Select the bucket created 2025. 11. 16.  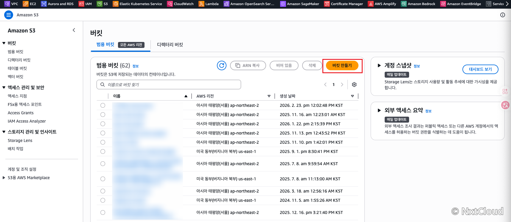coord(103,115)
